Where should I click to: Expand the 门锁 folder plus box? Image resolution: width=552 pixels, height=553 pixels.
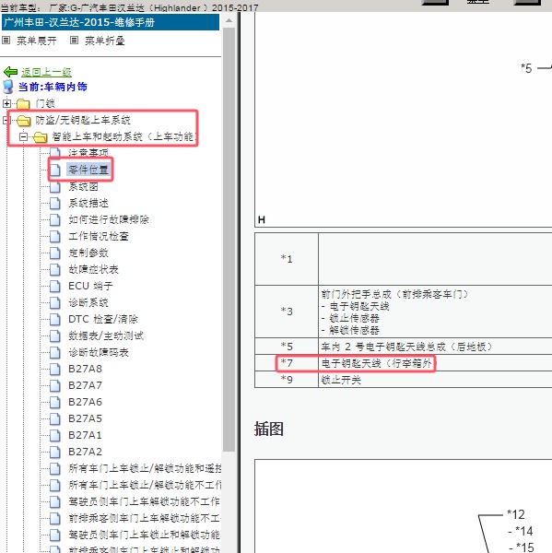pyautogui.click(x=6, y=103)
